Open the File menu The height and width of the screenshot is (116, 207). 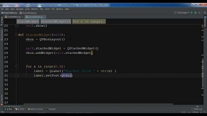(x=2, y=9)
